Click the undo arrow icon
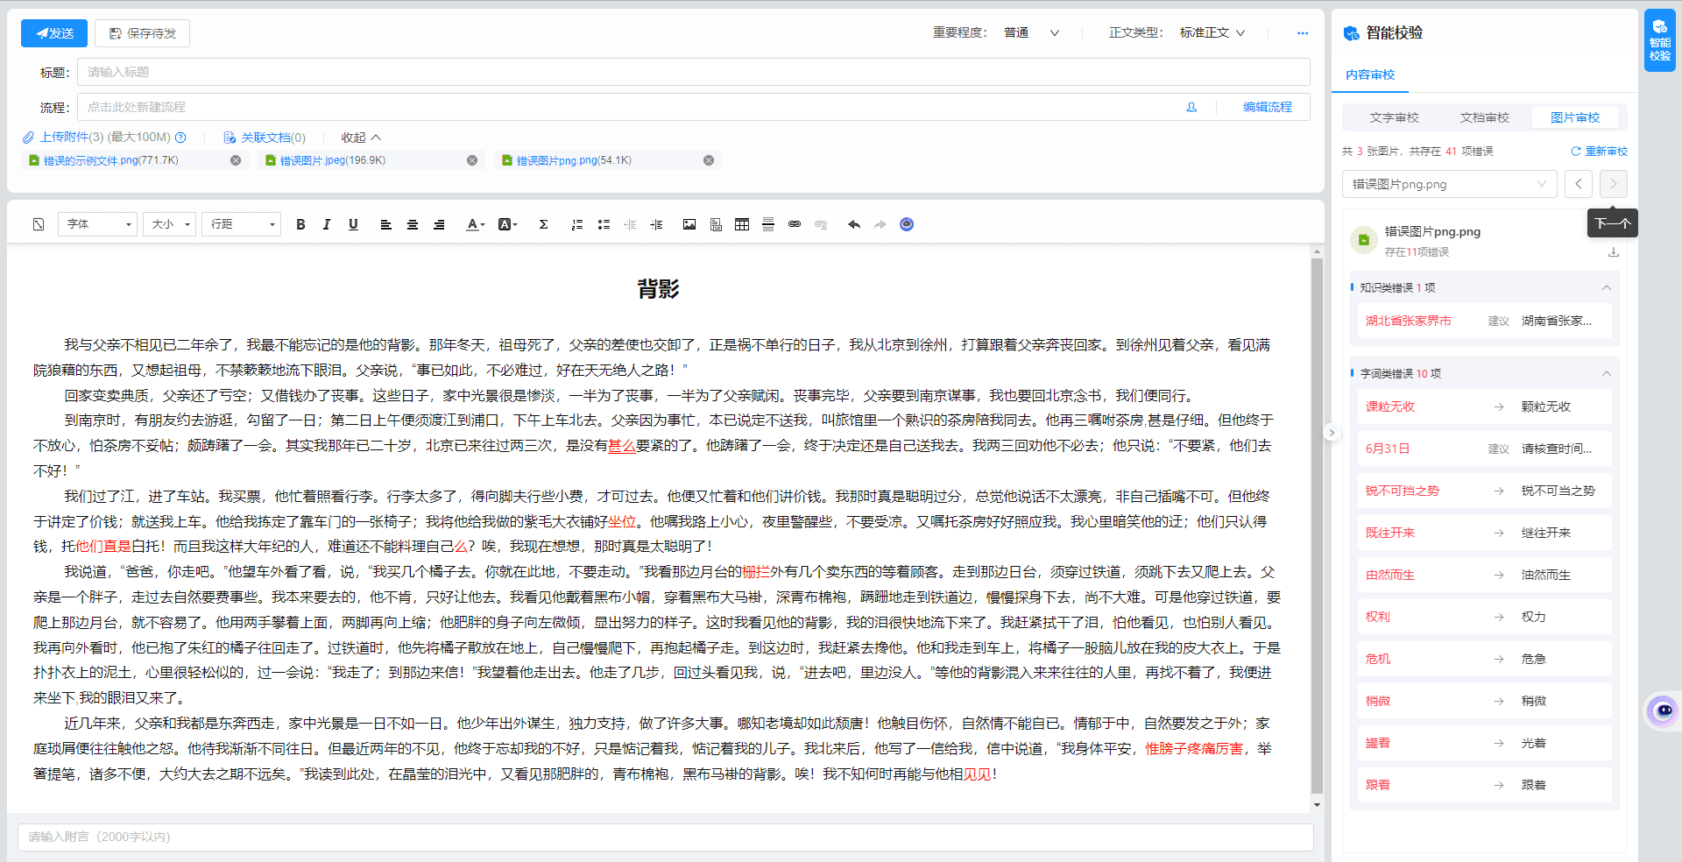 [854, 224]
